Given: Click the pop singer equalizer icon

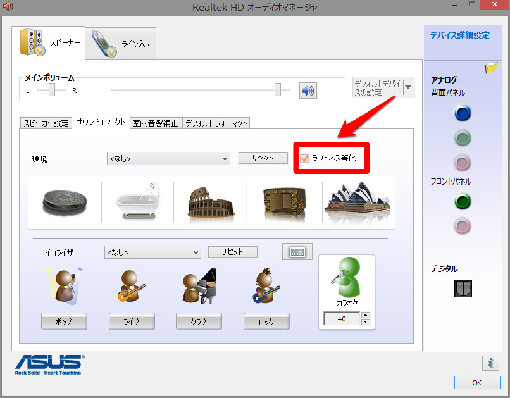Looking at the screenshot, I should pos(65,286).
